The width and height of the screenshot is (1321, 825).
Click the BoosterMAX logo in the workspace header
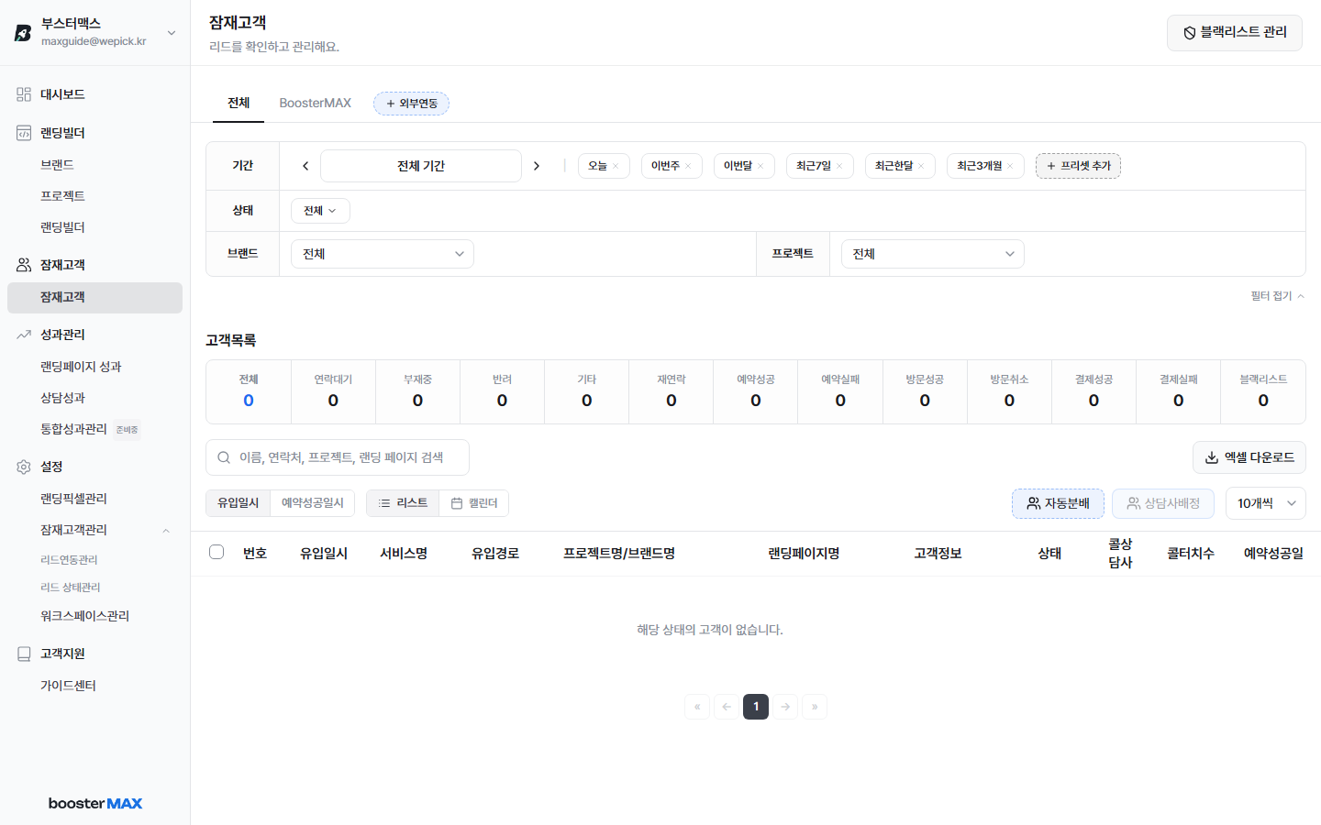coord(23,33)
